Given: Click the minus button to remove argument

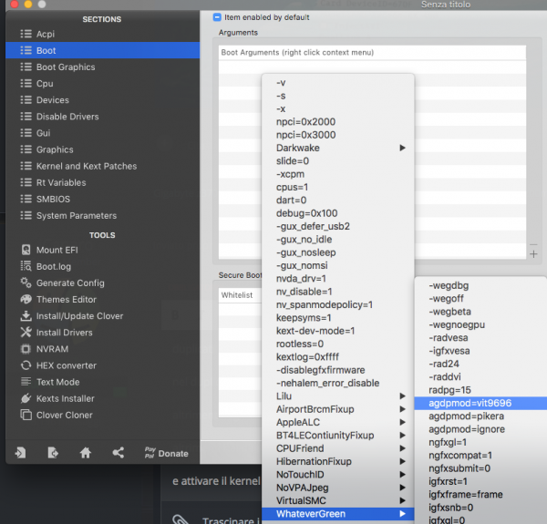Looking at the screenshot, I should [x=533, y=244].
